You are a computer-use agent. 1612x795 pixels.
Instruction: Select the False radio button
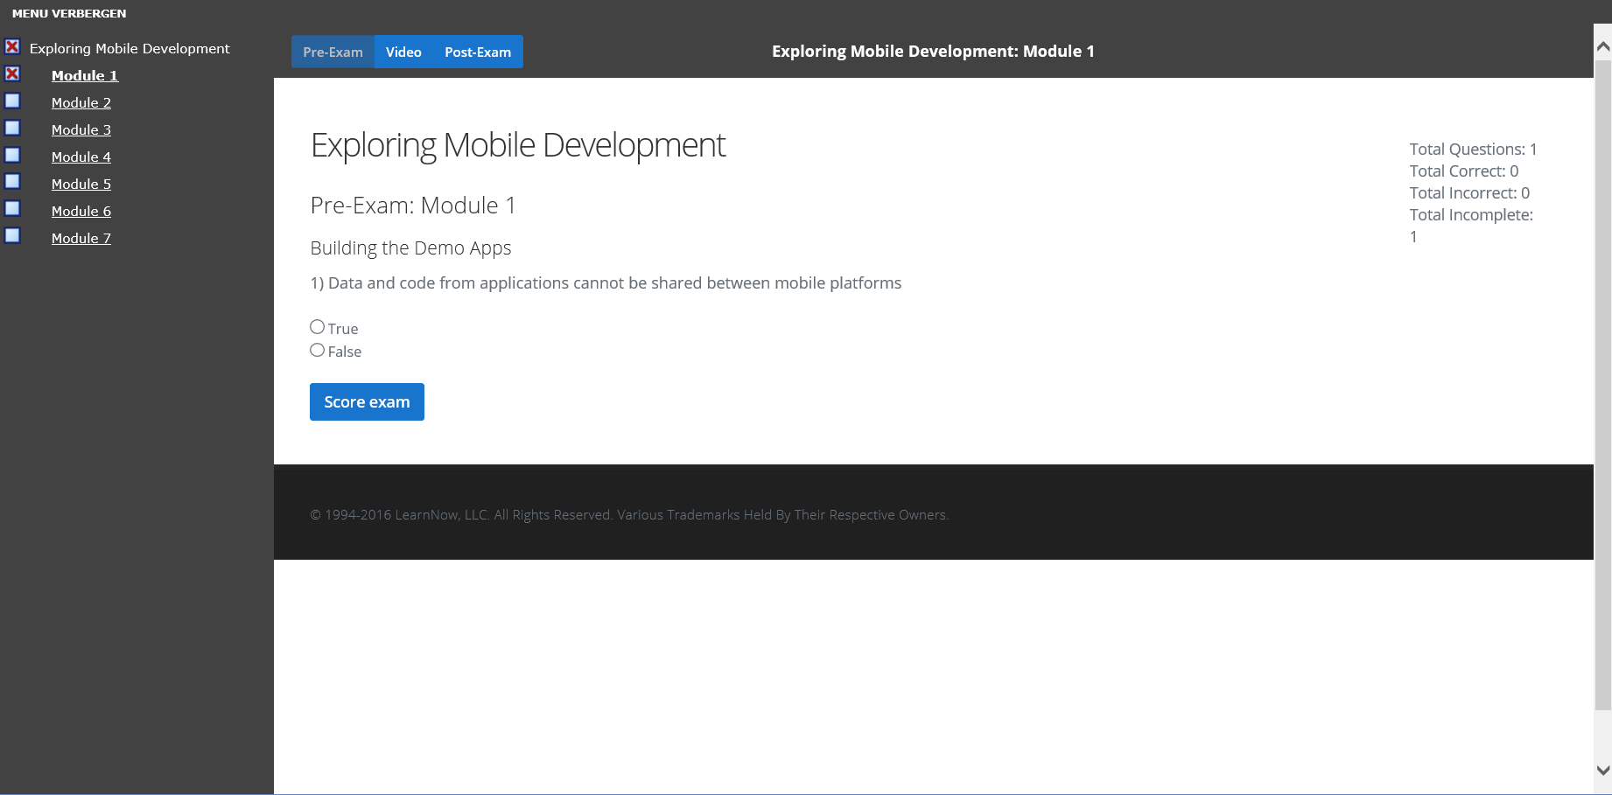pyautogui.click(x=318, y=351)
